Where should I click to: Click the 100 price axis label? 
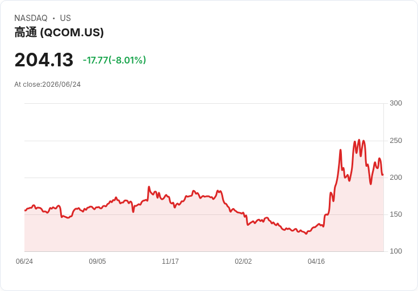point(396,251)
